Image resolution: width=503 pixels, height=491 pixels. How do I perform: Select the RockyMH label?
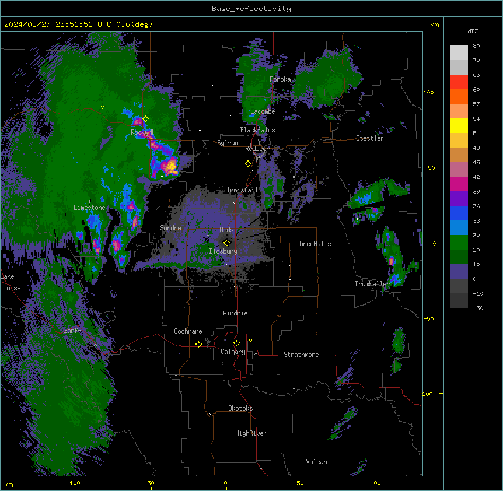coord(143,132)
